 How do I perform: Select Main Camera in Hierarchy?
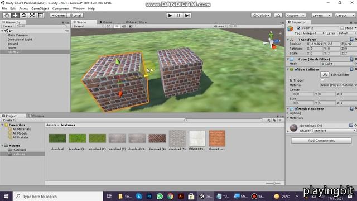point(17,35)
